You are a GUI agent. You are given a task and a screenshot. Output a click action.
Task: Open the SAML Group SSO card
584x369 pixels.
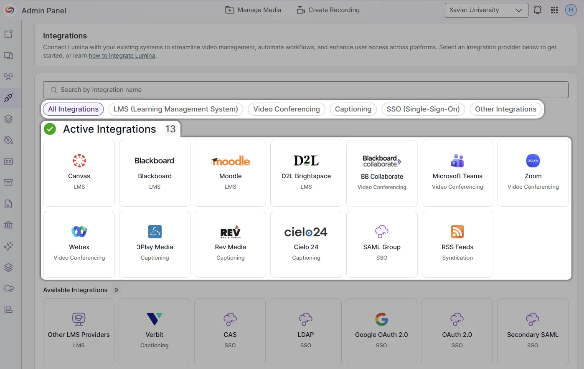[382, 244]
